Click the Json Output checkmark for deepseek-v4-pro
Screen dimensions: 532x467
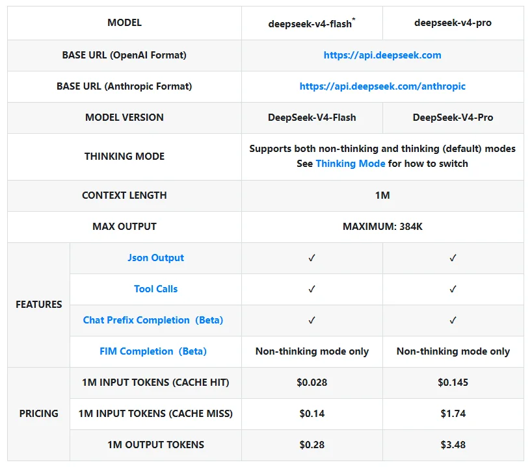[x=453, y=258]
